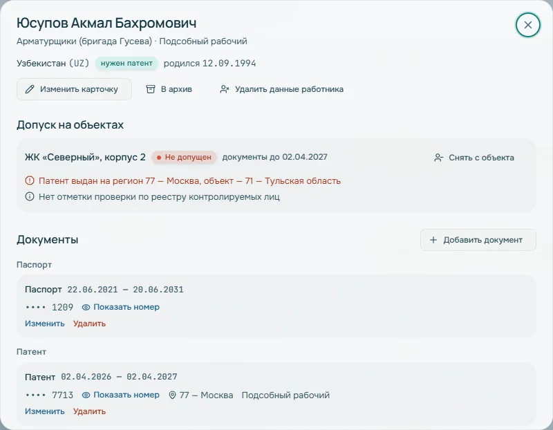The height and width of the screenshot is (430, 553).
Task: Move the worker В архив
Action: [x=169, y=89]
